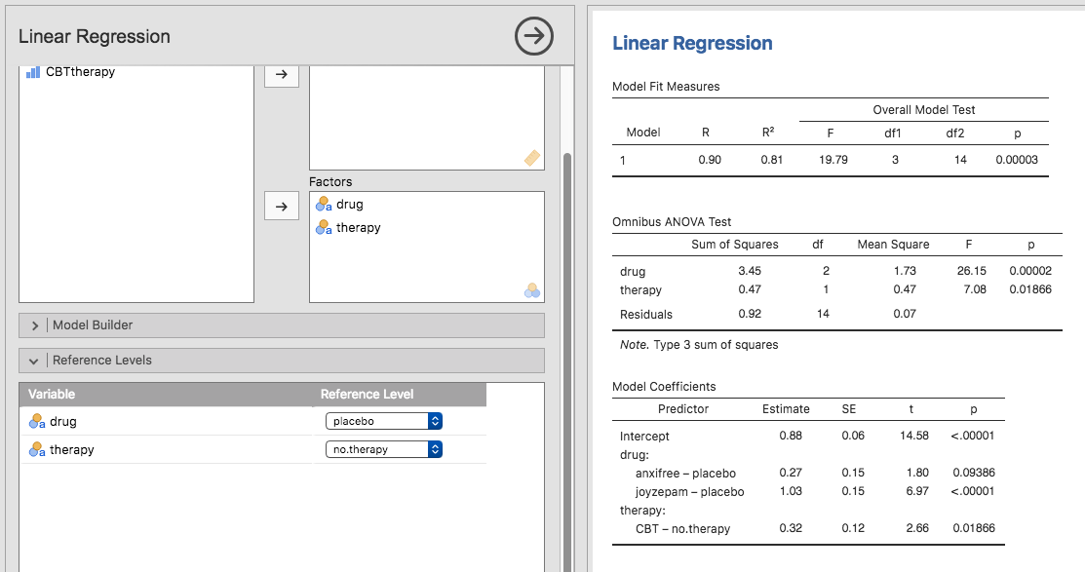Click the joyzepam – placebo coefficient row
The width and height of the screenshot is (1085, 572).
[x=808, y=492]
